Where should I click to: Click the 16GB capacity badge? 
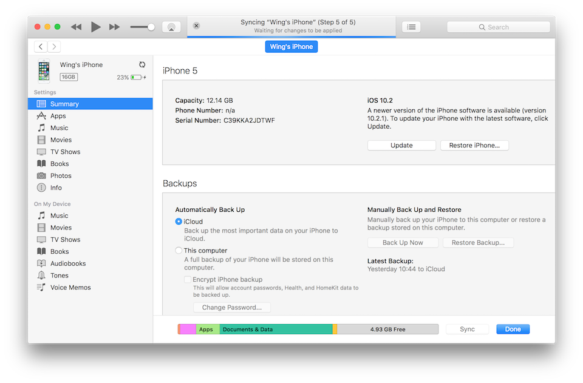click(69, 77)
